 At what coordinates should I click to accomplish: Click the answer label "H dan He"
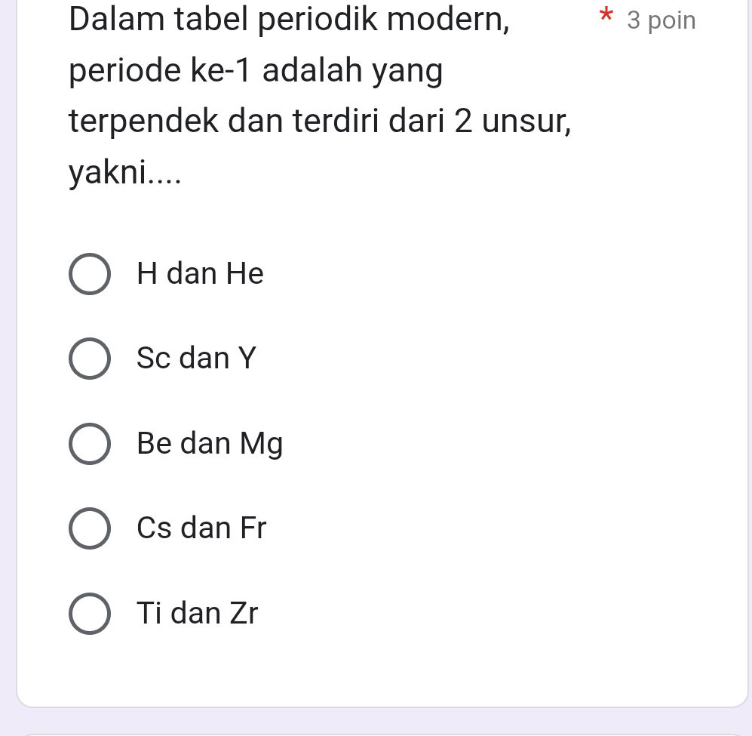point(200,273)
